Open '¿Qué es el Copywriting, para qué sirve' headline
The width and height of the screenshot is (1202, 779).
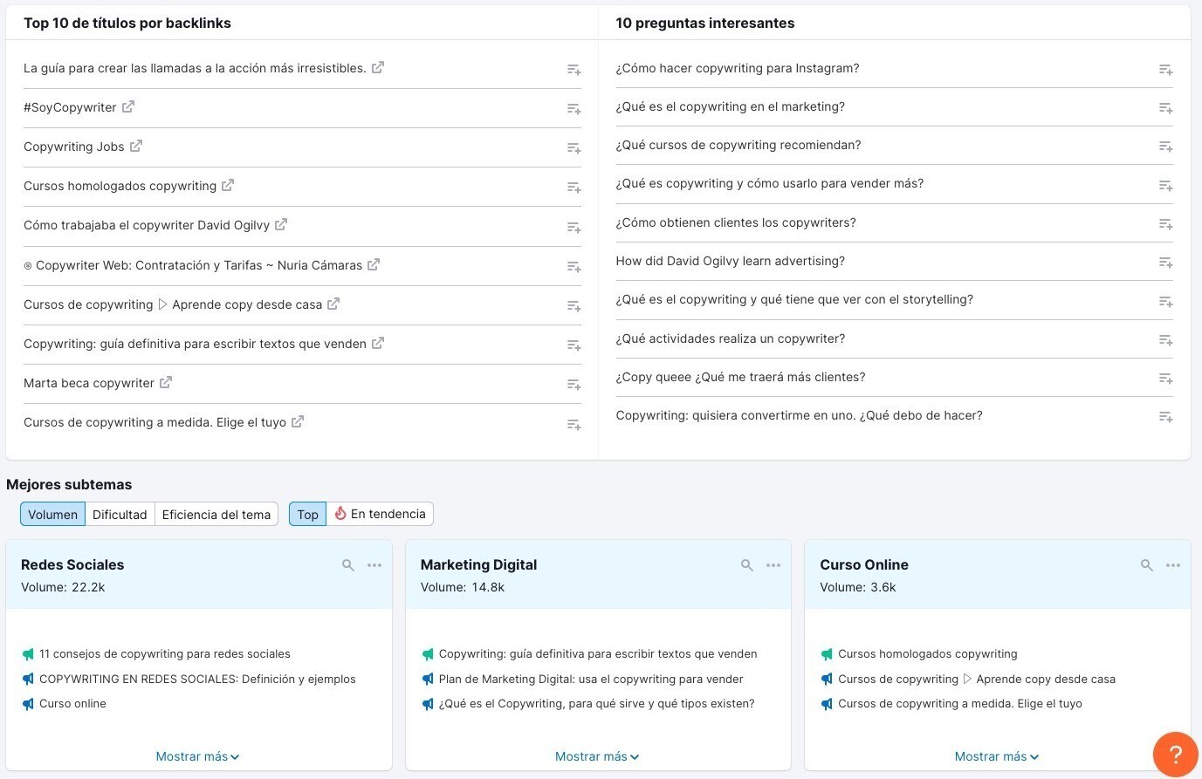click(597, 703)
